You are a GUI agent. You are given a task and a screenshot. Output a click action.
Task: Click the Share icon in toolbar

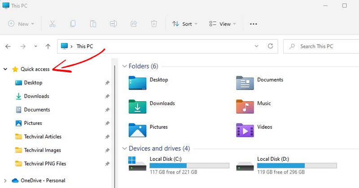pos(134,24)
